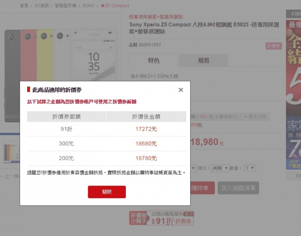The image size is (301, 236).
Task: Select the 17272元 discounted amount
Action: [146, 129]
